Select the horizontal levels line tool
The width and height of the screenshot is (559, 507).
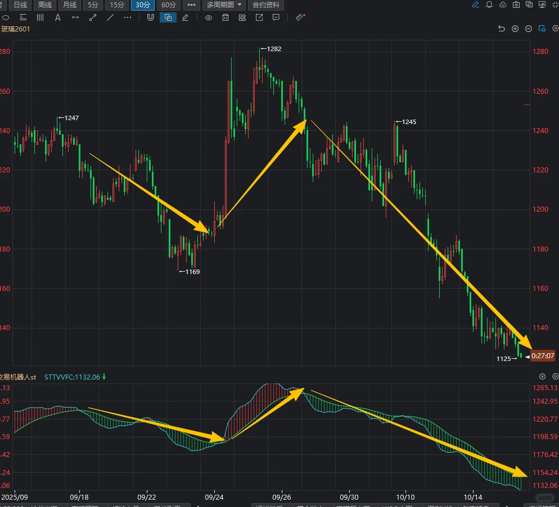pos(23,17)
